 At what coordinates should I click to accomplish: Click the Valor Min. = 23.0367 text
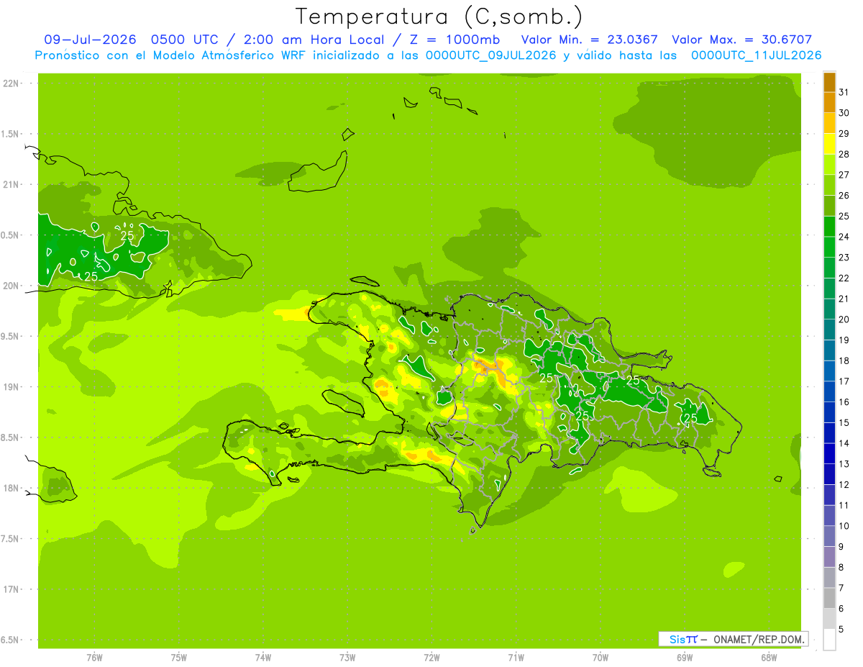tap(589, 40)
